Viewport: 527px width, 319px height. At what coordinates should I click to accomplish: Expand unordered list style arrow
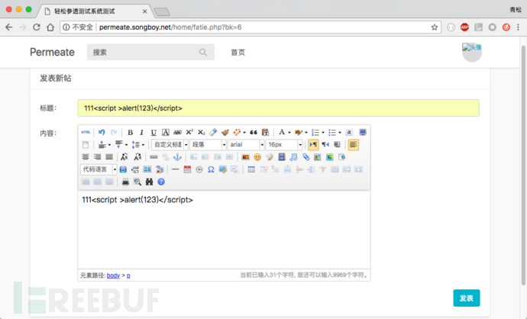coord(340,133)
